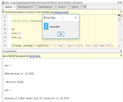Close the EvaluateFeatures.m tab

(55, 7)
